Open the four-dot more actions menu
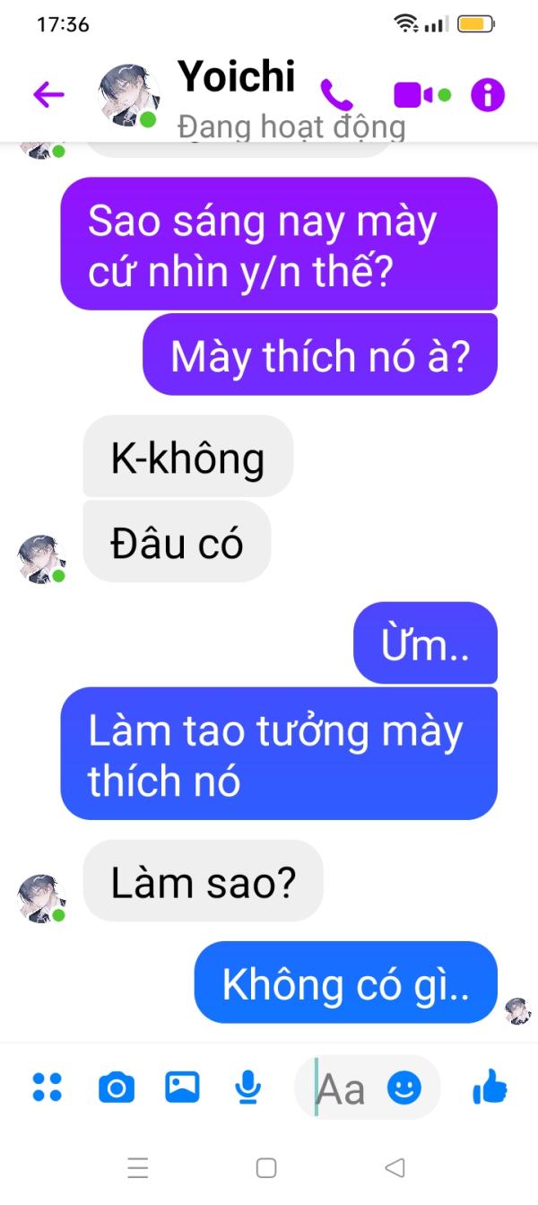The height and width of the screenshot is (1205, 538). click(47, 1087)
